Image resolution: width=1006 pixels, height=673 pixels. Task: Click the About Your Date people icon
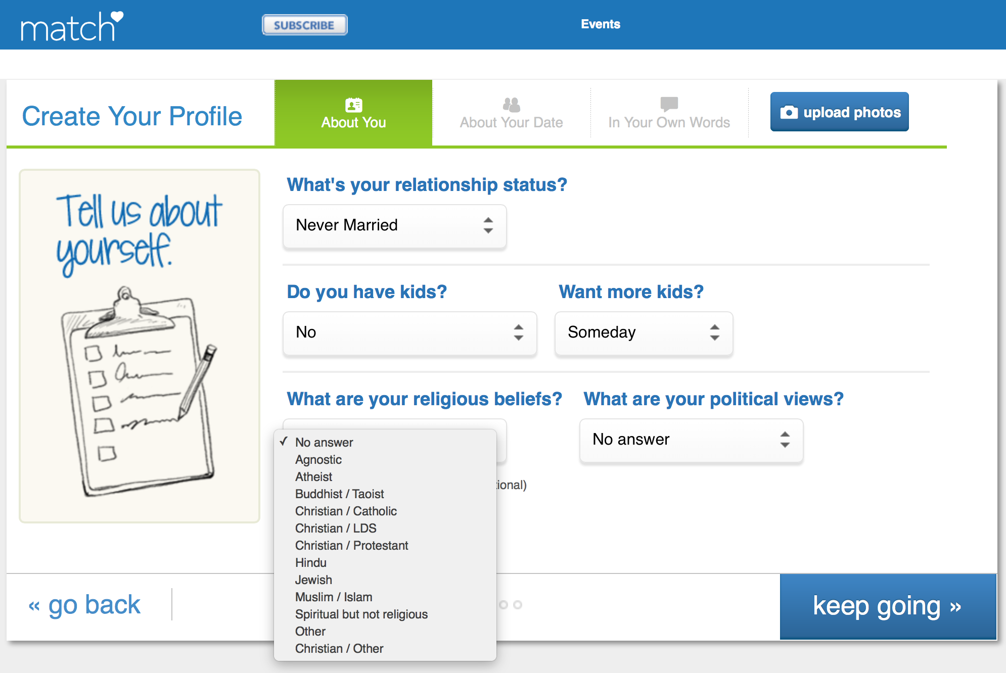[x=512, y=105]
